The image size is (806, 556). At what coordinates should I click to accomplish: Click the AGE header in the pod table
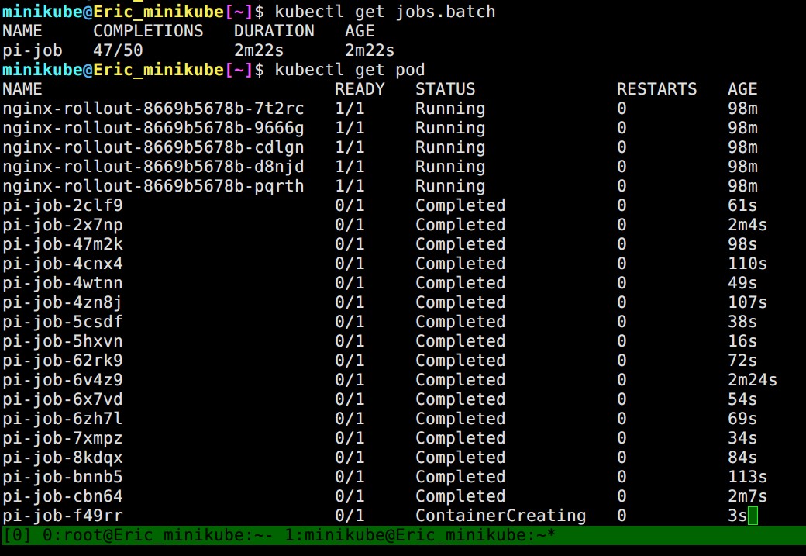[x=742, y=89]
